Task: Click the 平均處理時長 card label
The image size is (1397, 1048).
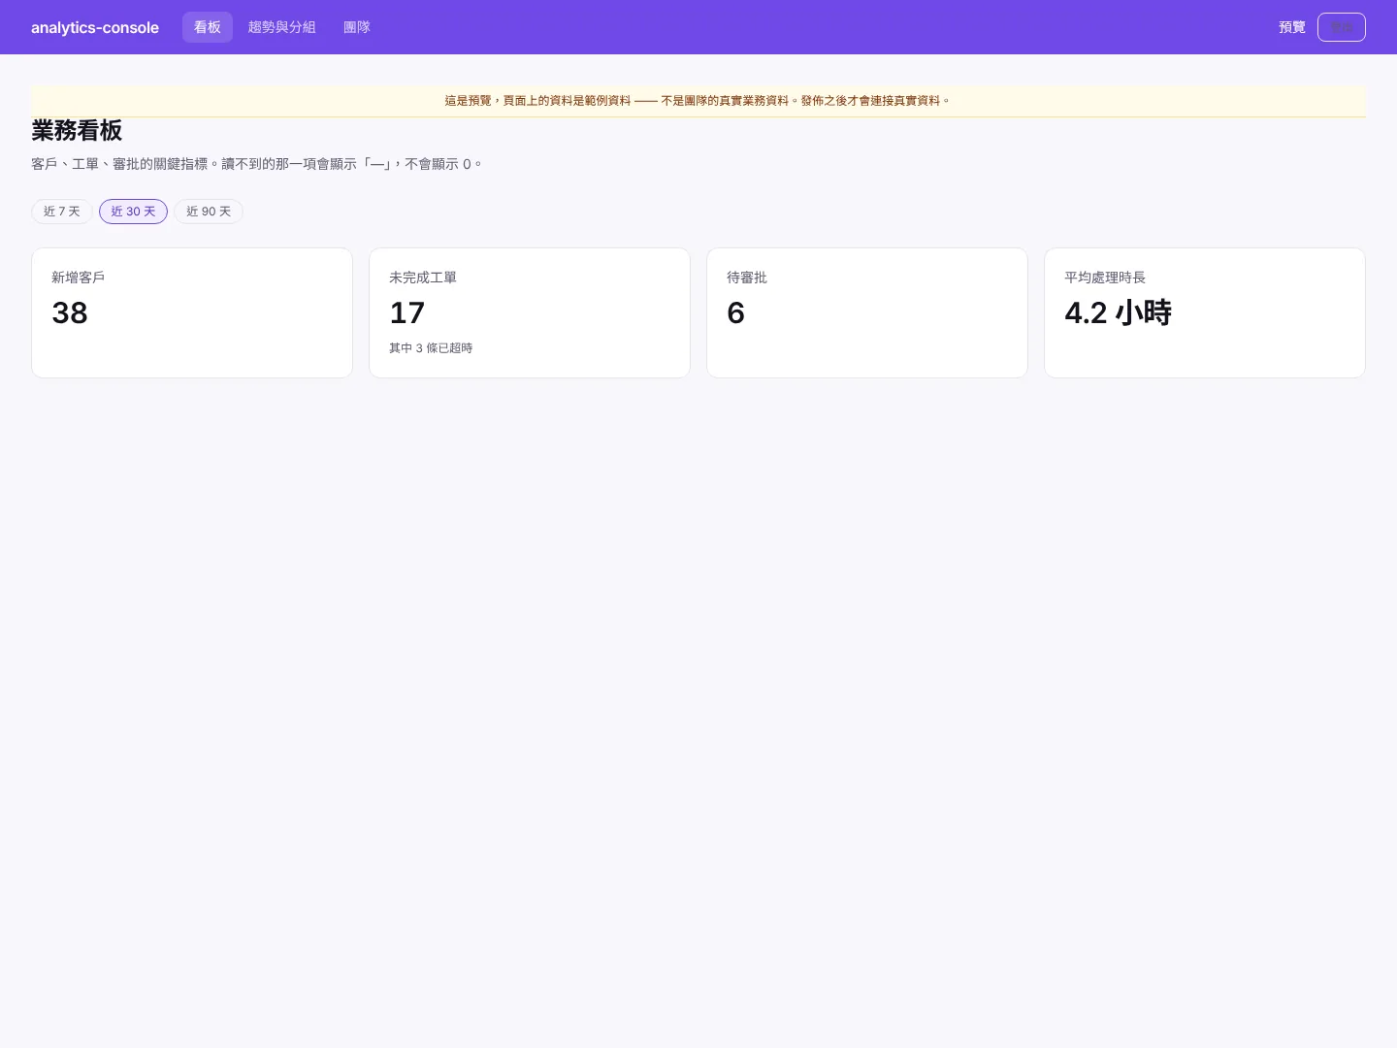Action: point(1105,278)
